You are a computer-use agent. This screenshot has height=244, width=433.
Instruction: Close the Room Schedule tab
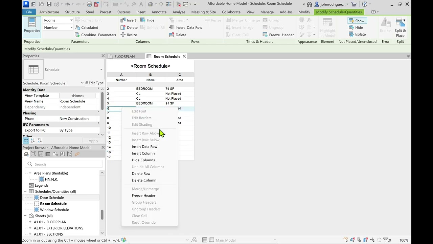coord(184,56)
